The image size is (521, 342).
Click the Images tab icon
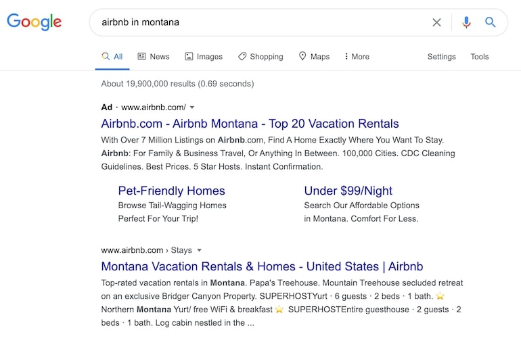tap(189, 57)
